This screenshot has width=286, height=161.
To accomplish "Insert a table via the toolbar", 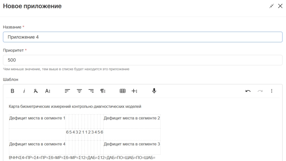I will 122,91.
